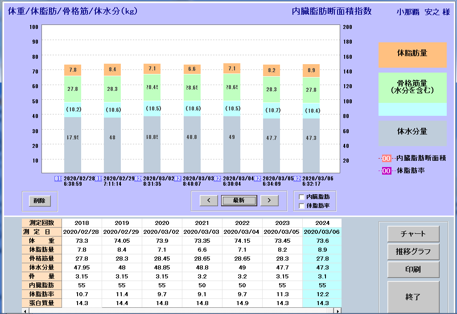Click the 測定回数 row header

tap(41, 223)
